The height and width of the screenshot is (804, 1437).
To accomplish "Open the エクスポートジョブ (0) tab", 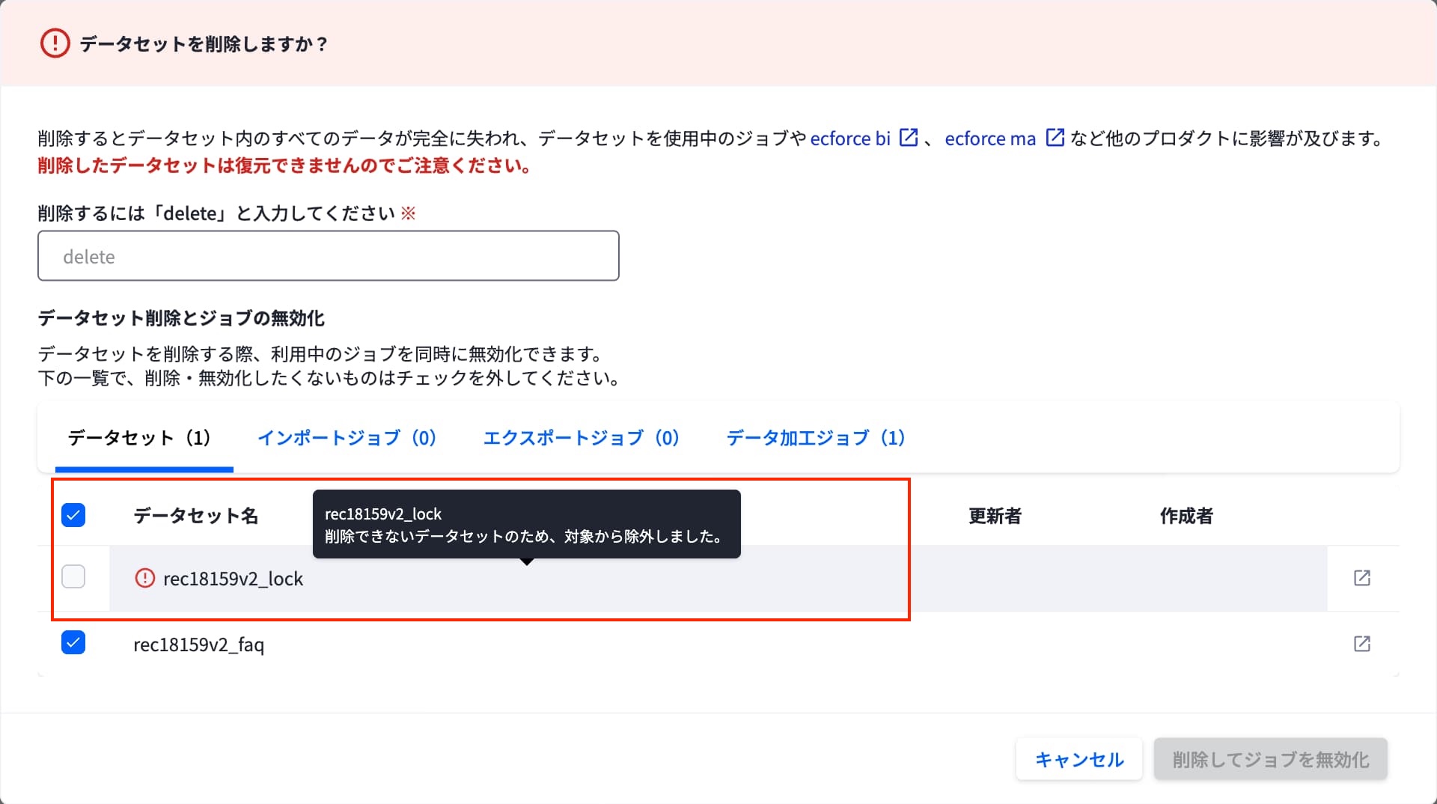I will pos(582,438).
